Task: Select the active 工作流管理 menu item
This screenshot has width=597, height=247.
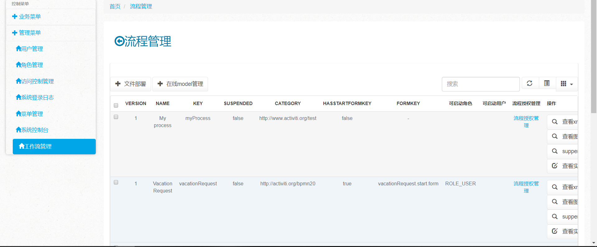Action: pyautogui.click(x=54, y=146)
